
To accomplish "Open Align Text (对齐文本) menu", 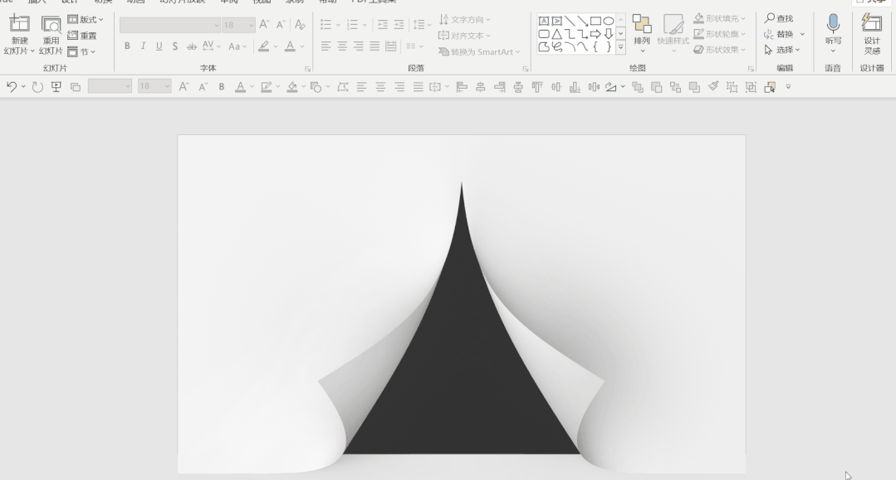I will (464, 36).
